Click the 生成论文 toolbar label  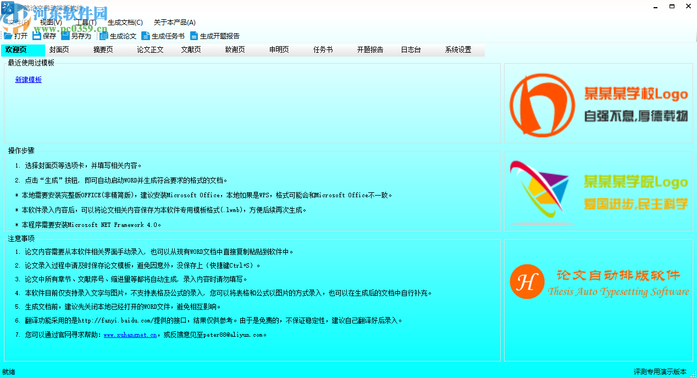tap(123, 36)
